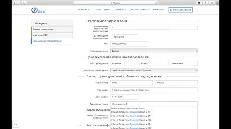
Task: Click the Личный кабинет button
Action: click(x=180, y=10)
